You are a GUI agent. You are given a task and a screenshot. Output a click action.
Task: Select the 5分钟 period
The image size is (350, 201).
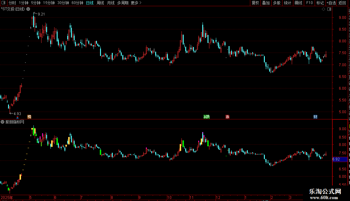point(36,3)
